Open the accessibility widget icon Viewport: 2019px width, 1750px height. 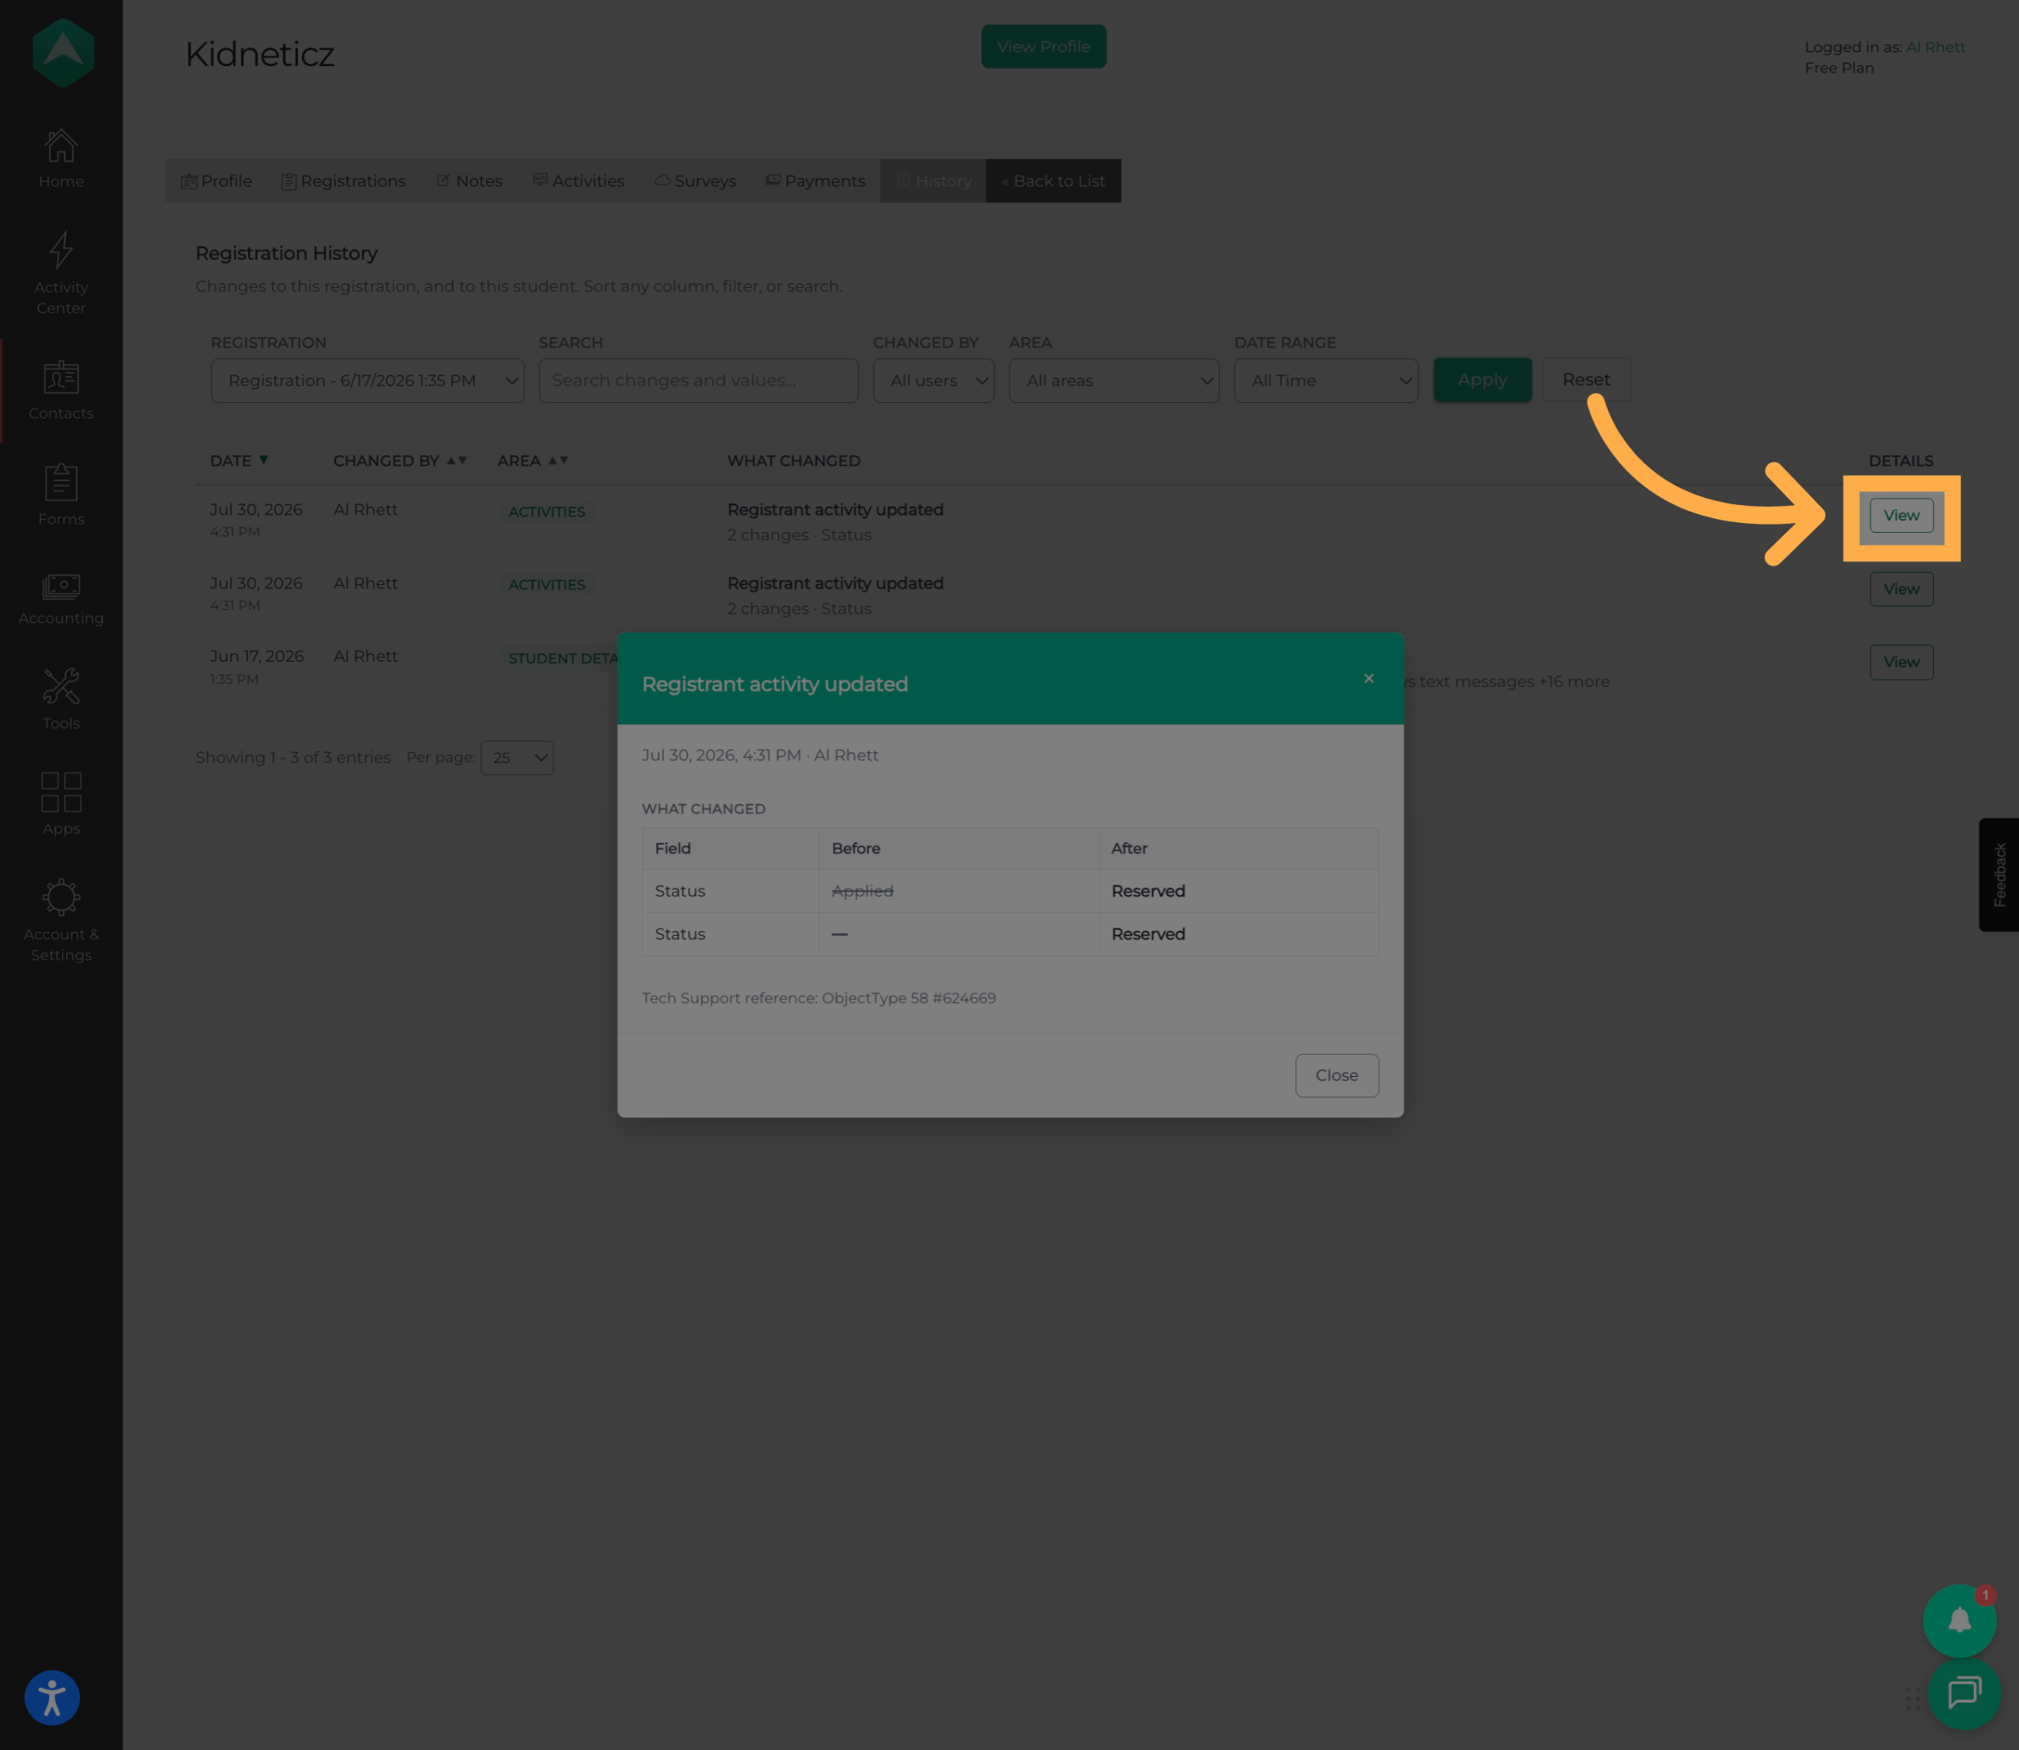pyautogui.click(x=51, y=1699)
